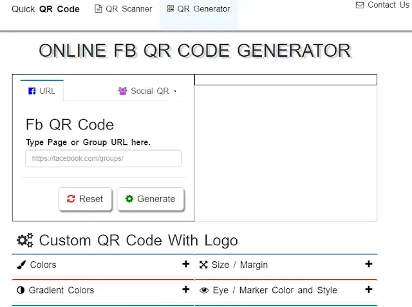
Task: Open the QR Generator menu item
Action: coord(198,9)
